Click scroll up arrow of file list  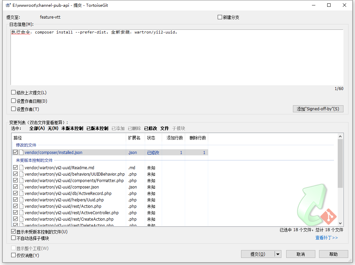coord(340,136)
